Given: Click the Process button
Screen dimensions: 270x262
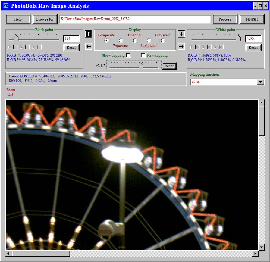Looking at the screenshot, I should 225,19.
